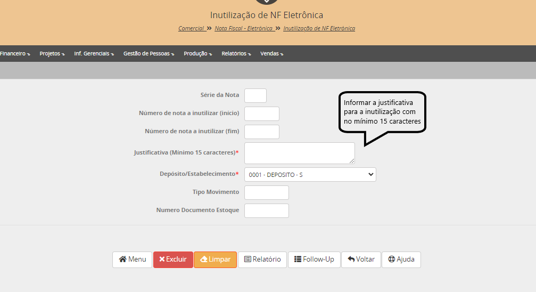Viewport: 536px width, 292px height.
Task: Click the Justificativa text area
Action: [x=299, y=153]
